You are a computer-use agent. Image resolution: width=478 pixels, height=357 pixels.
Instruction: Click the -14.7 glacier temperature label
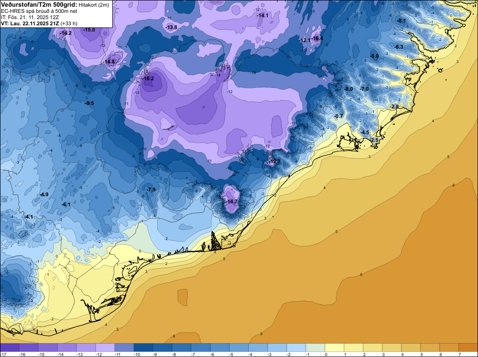click(x=231, y=202)
